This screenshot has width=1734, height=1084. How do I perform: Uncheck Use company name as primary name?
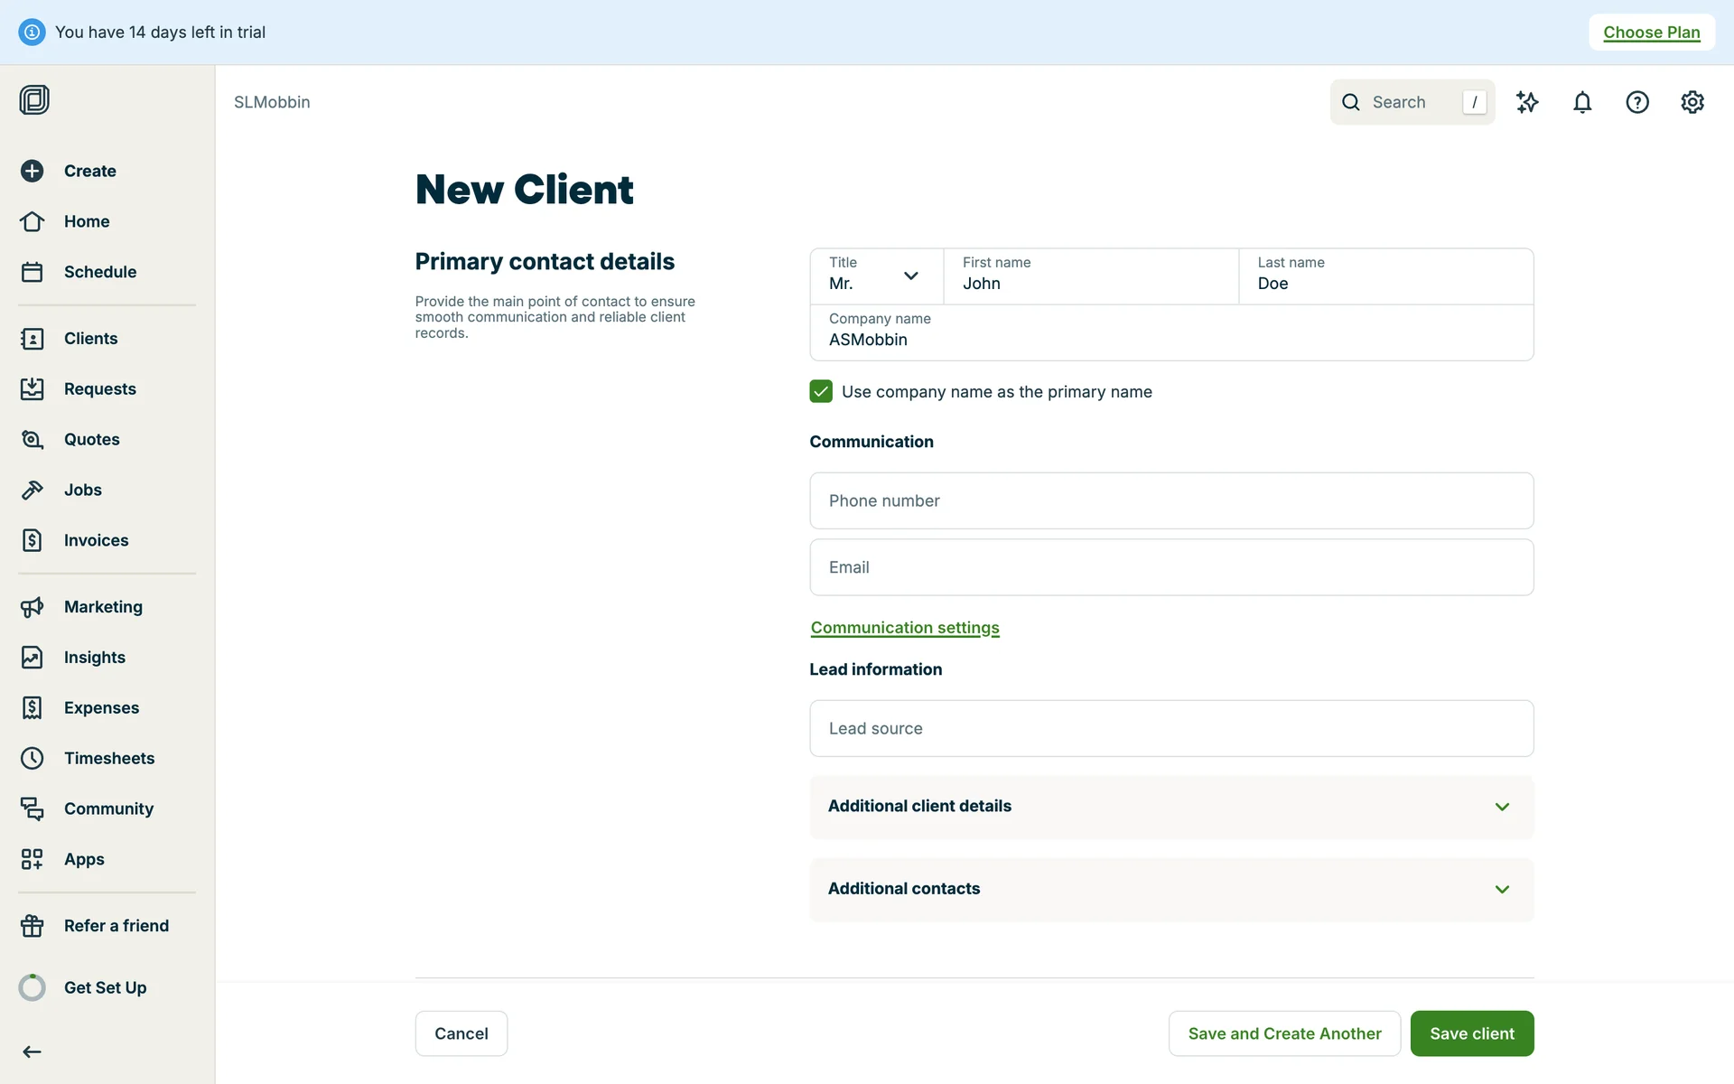click(821, 391)
